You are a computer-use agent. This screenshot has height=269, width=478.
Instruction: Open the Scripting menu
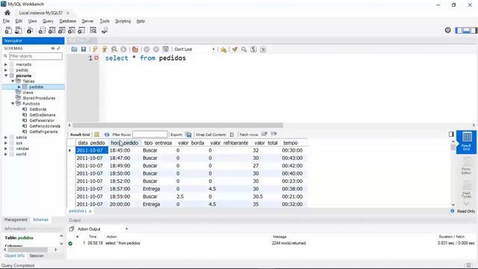coord(122,21)
